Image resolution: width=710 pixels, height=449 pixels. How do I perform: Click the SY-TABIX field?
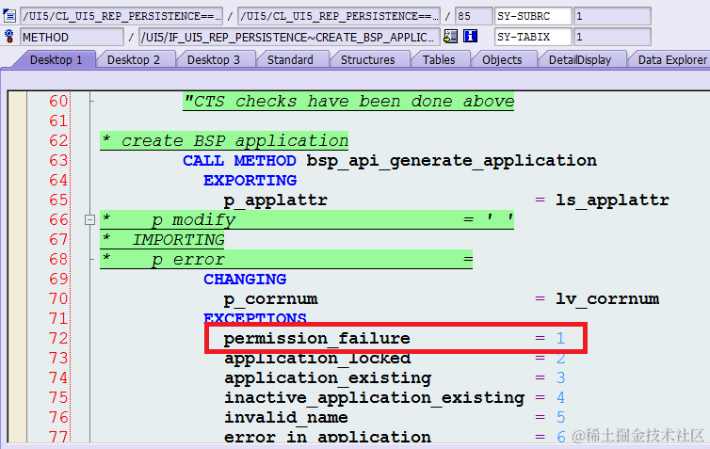(x=533, y=37)
